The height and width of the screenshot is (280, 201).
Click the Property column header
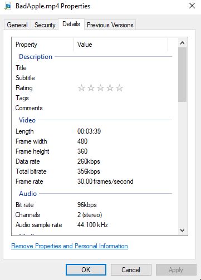(43, 45)
